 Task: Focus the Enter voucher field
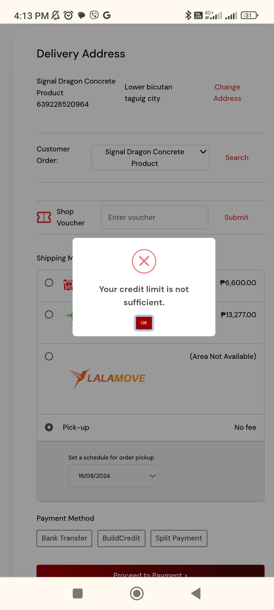(x=155, y=217)
